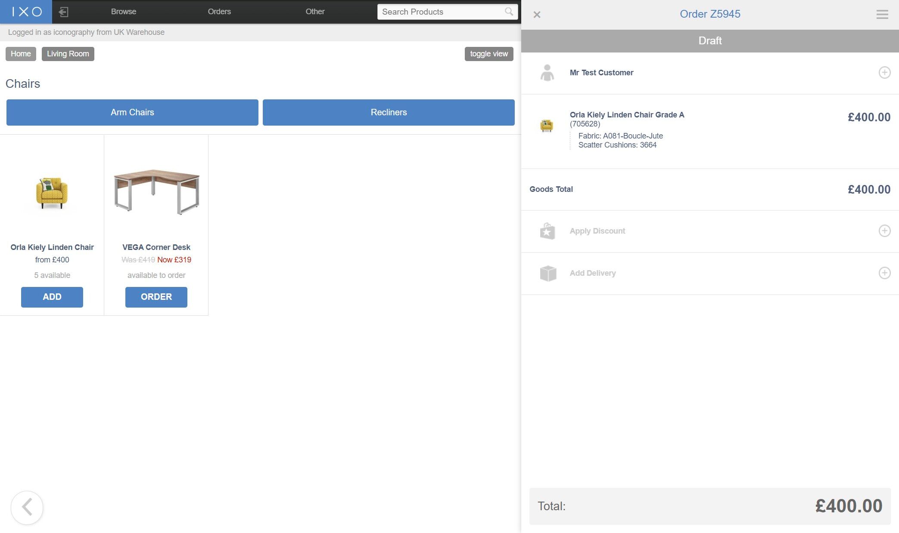Add Orla Kiely Linden Chair
The height and width of the screenshot is (533, 899).
tap(52, 297)
